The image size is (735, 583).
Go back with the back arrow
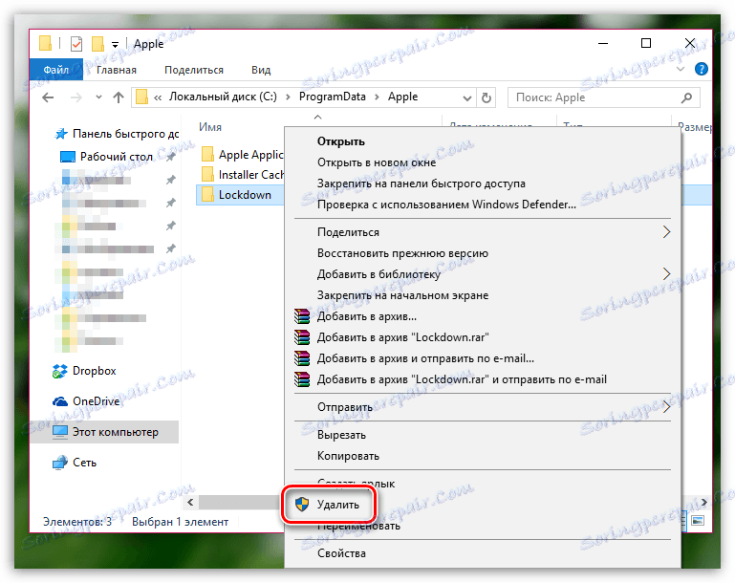(x=48, y=97)
